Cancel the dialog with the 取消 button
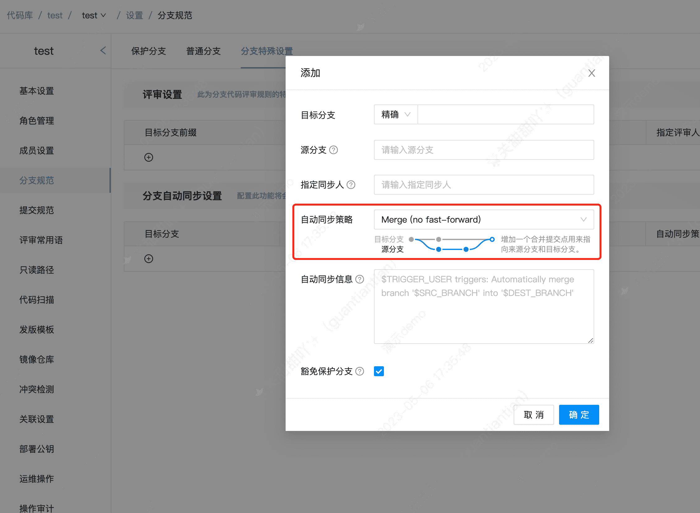Viewport: 700px width, 513px height. click(534, 414)
